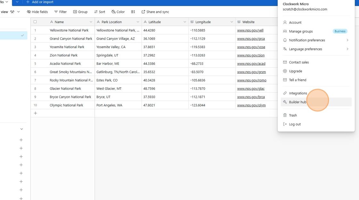Click the Website column header
The width and height of the screenshot is (359, 200).
(x=256, y=22)
